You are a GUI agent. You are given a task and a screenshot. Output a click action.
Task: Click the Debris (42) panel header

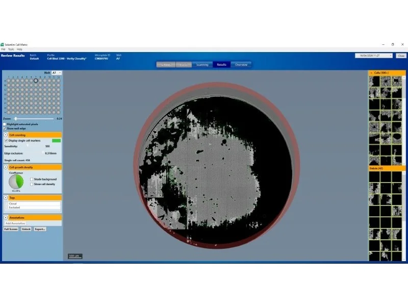387,169
